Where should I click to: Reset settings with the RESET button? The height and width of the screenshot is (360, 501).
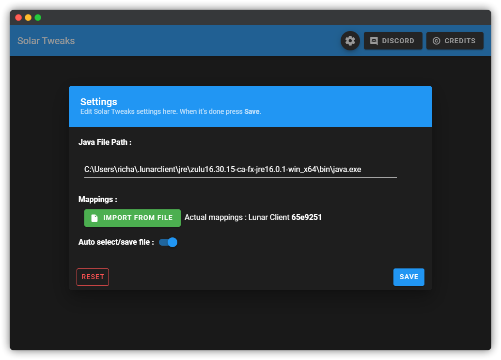(93, 277)
